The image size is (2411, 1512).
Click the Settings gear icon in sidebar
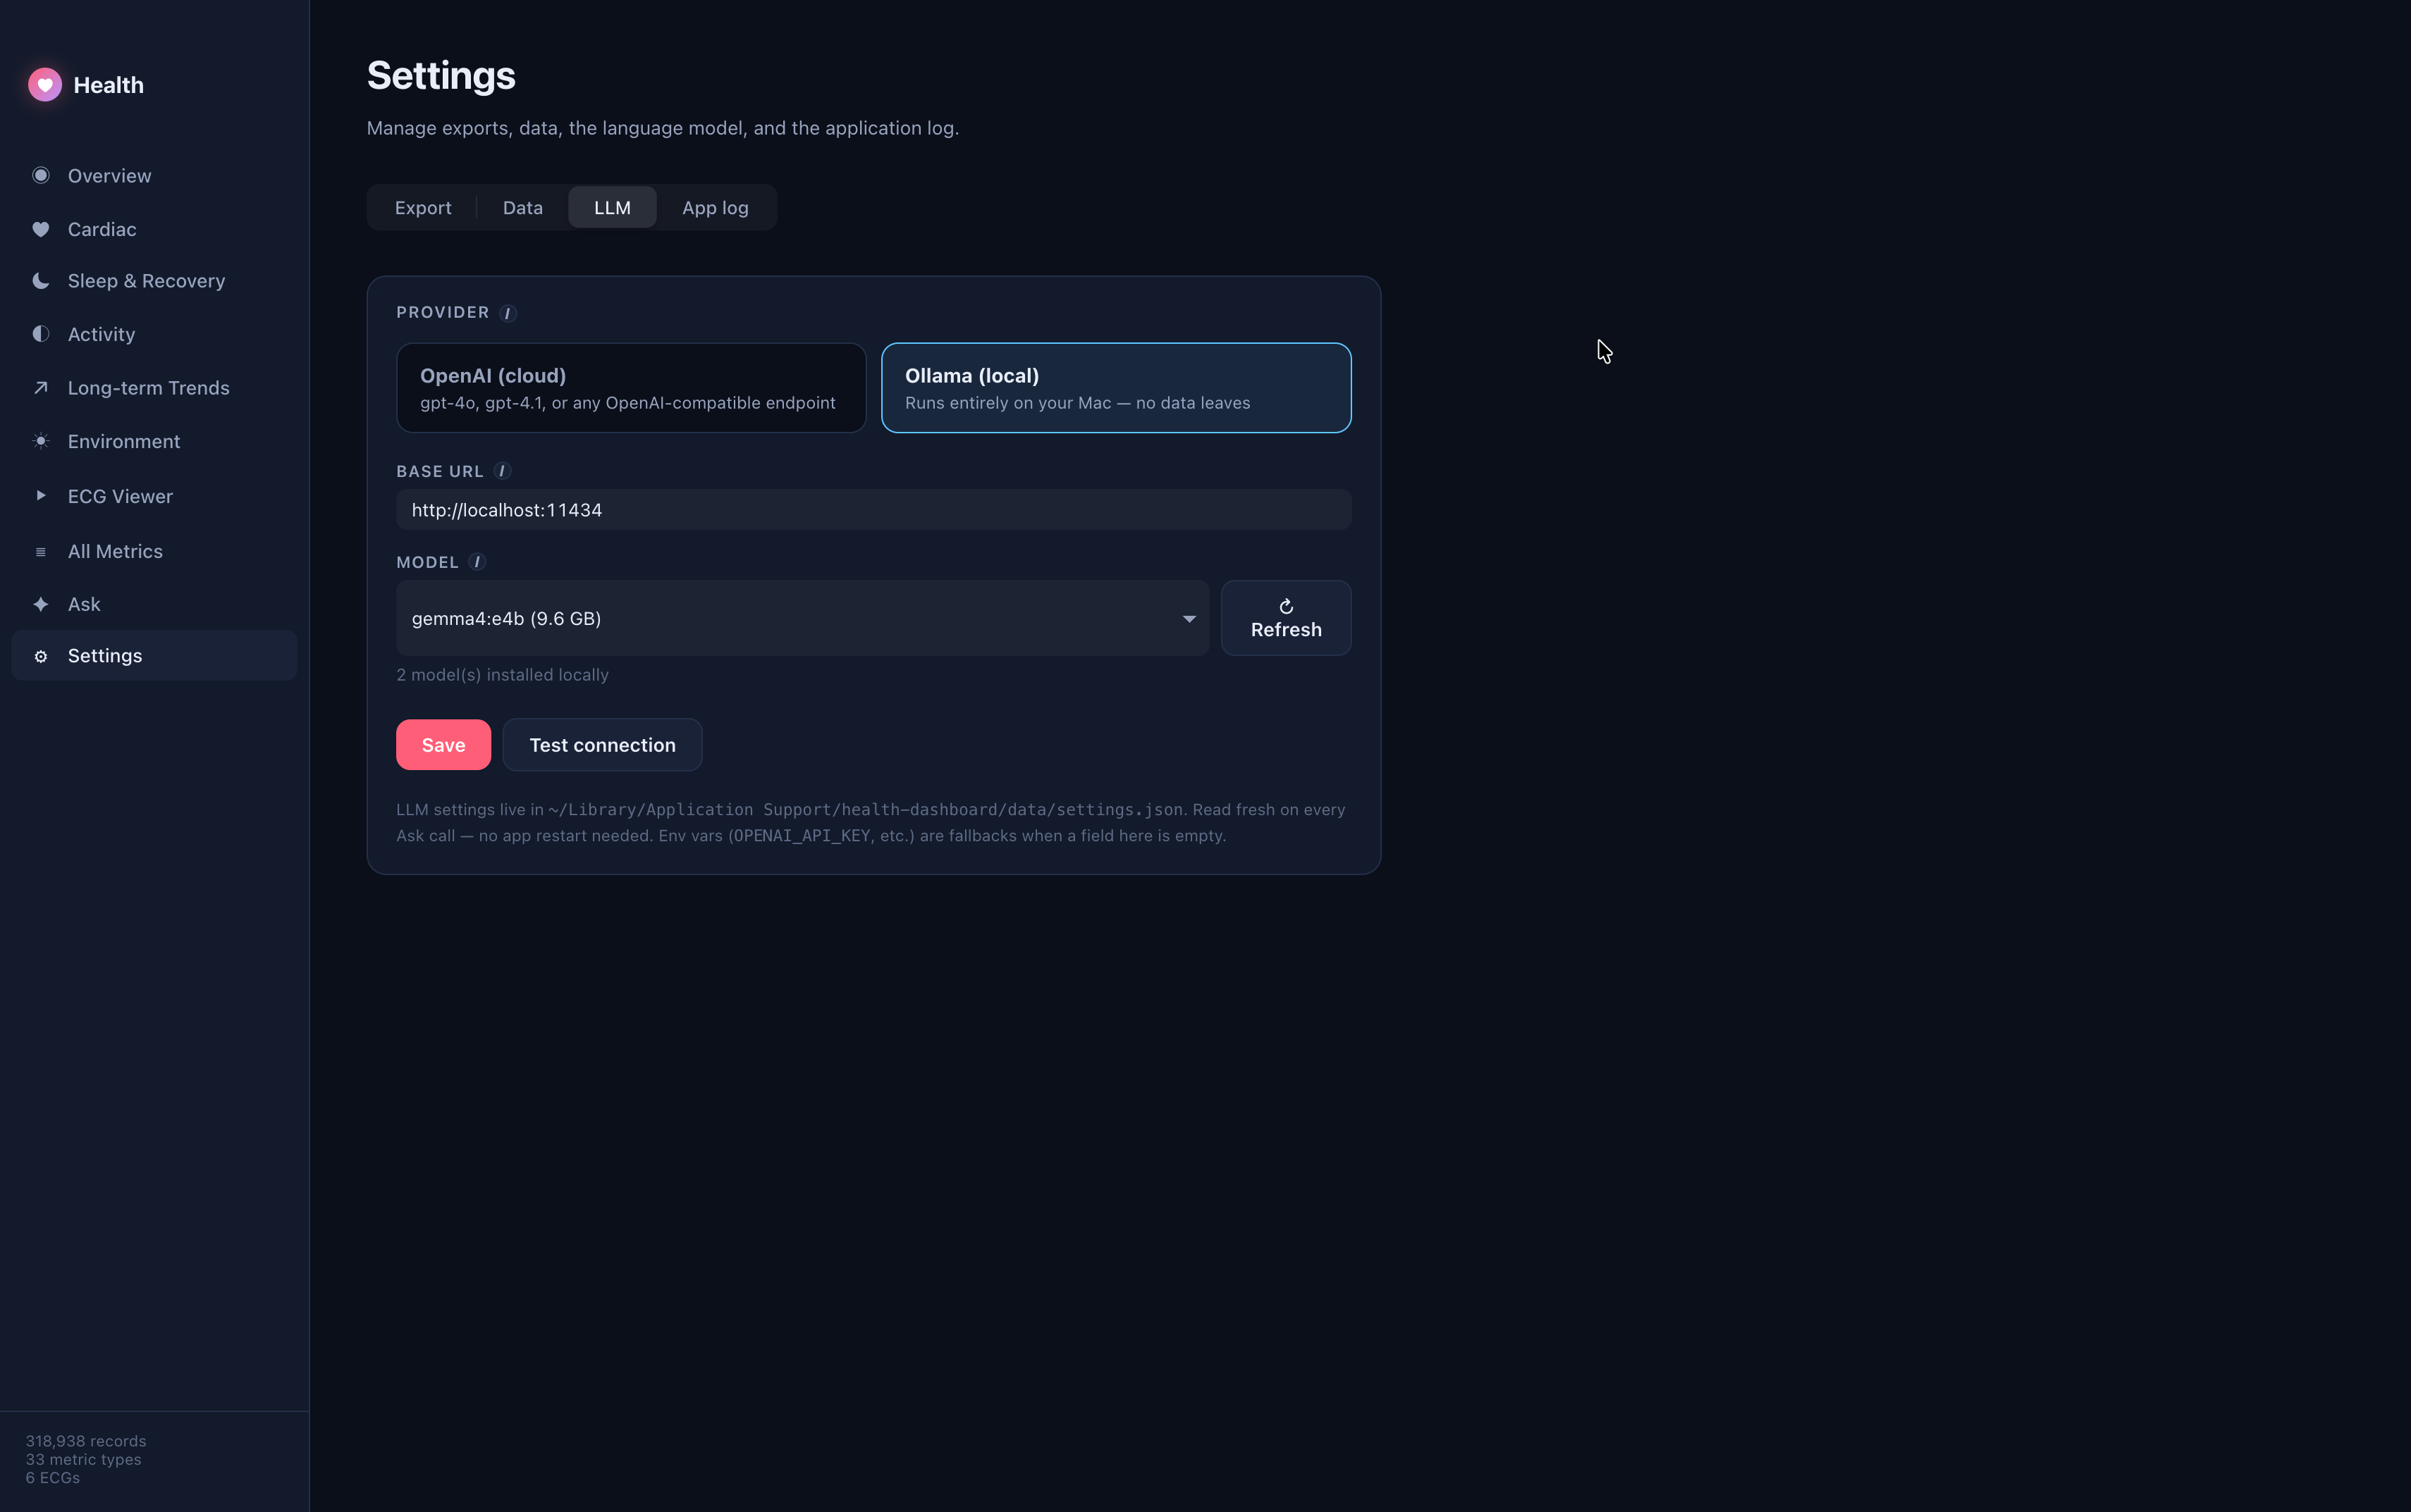(41, 656)
